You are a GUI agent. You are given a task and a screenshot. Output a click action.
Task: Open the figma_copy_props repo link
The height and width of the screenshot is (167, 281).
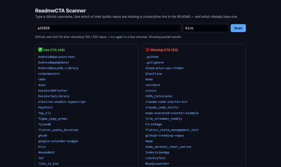pyautogui.click(x=53, y=119)
